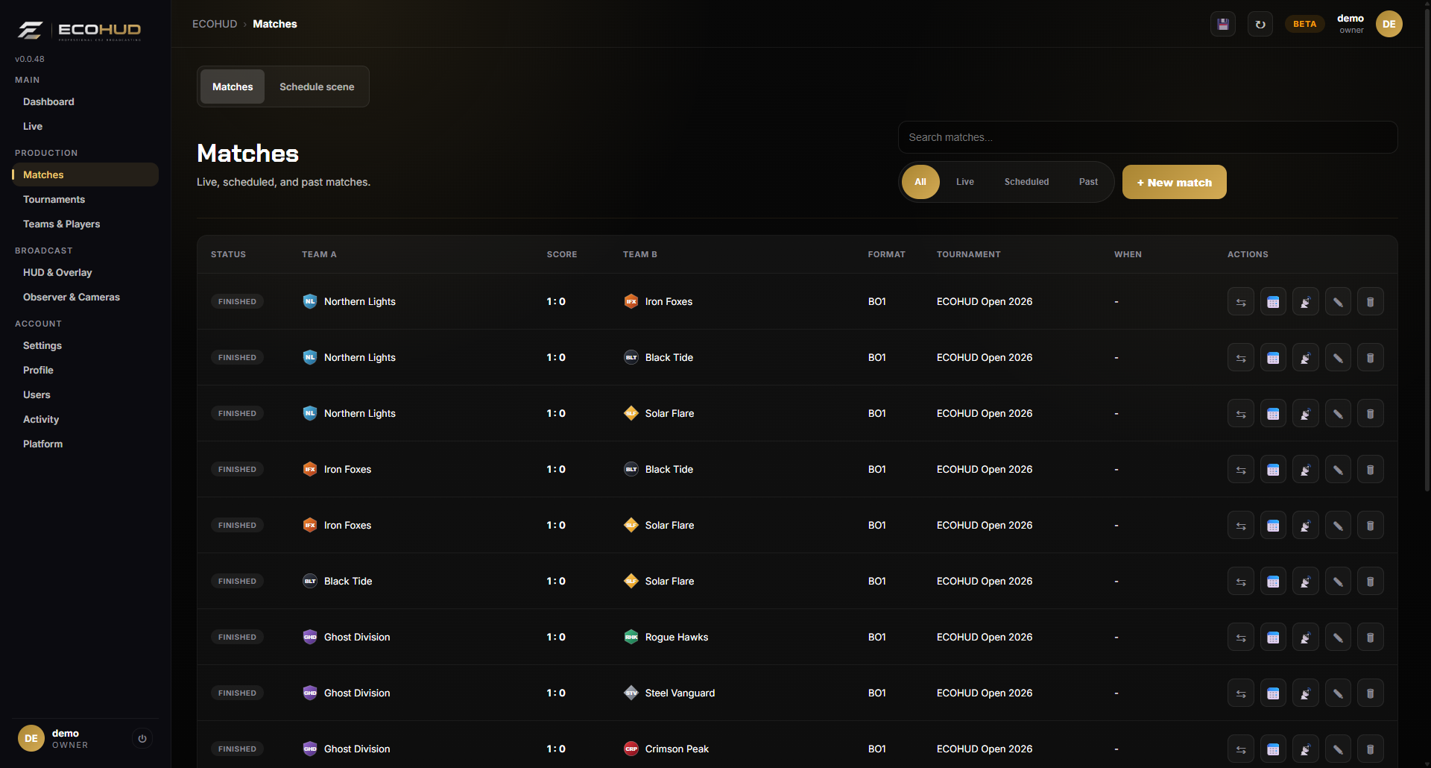Image resolution: width=1431 pixels, height=768 pixels.
Task: Delete Ghost Division vs Steel Vanguard match
Action: tap(1371, 693)
